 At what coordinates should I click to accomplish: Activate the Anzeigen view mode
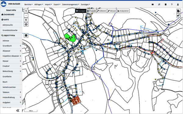coord(81,11)
